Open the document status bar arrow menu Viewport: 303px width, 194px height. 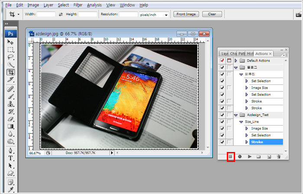112,153
